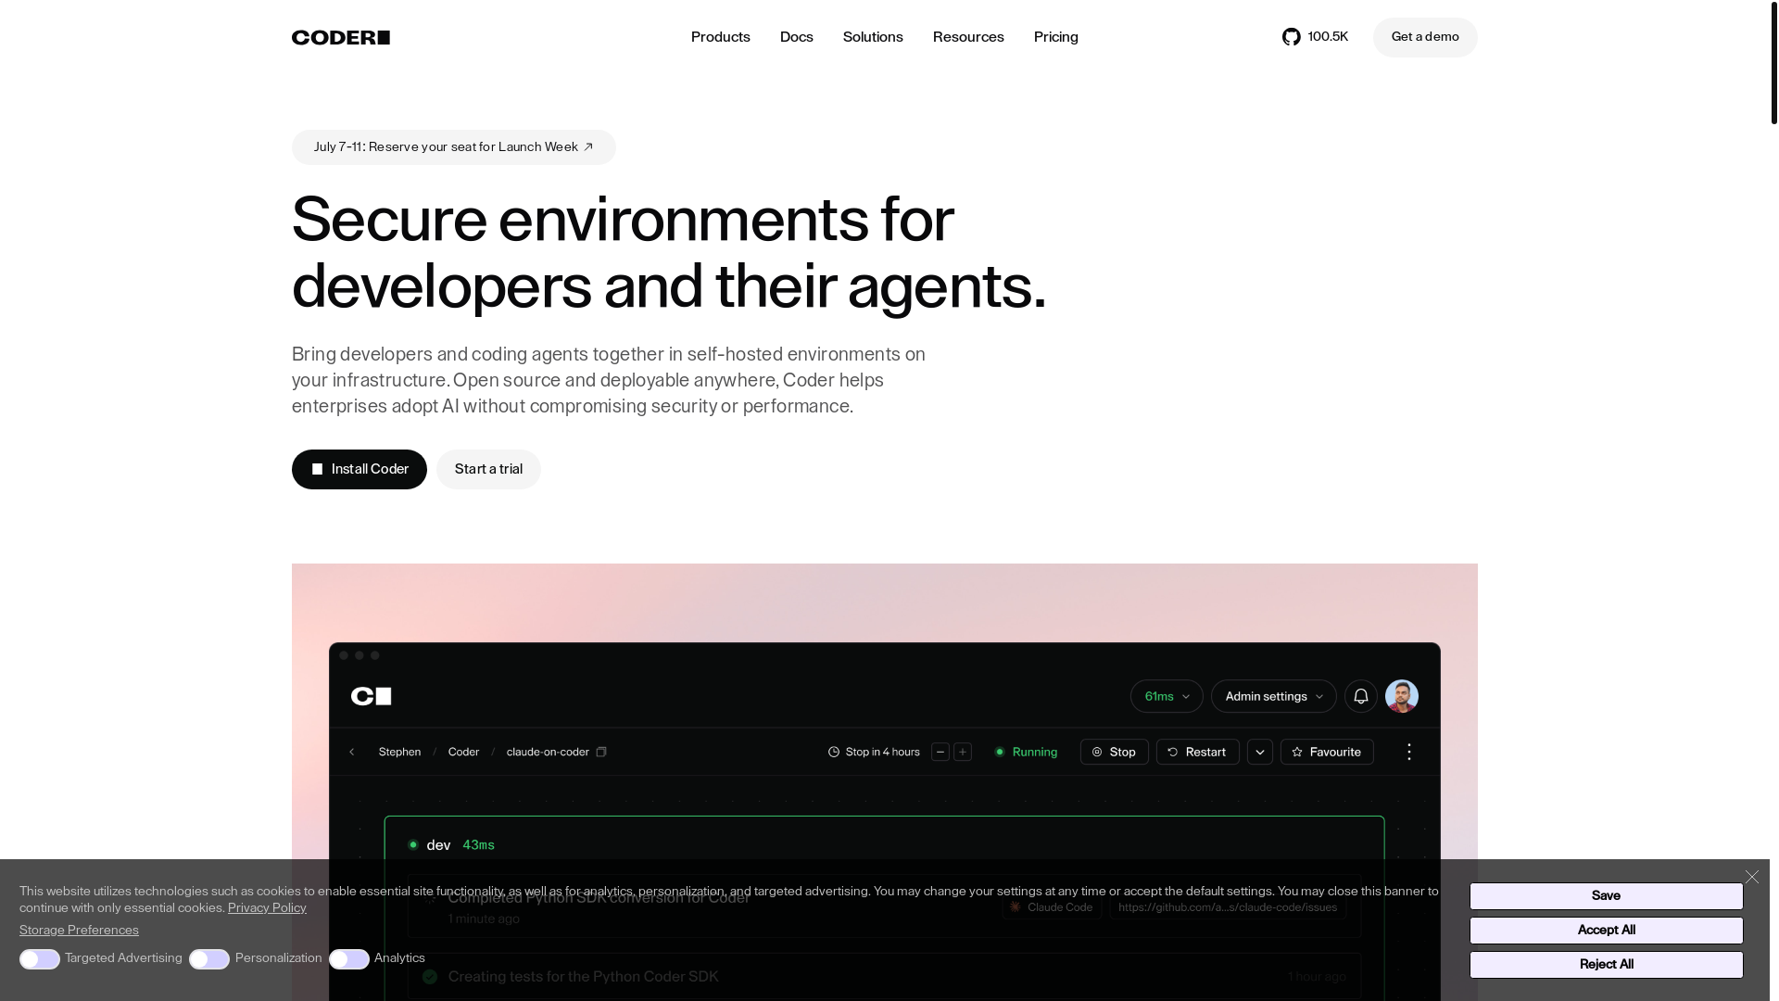This screenshot has height=1001, width=1779.
Task: Open the Products menu
Action: click(x=720, y=37)
